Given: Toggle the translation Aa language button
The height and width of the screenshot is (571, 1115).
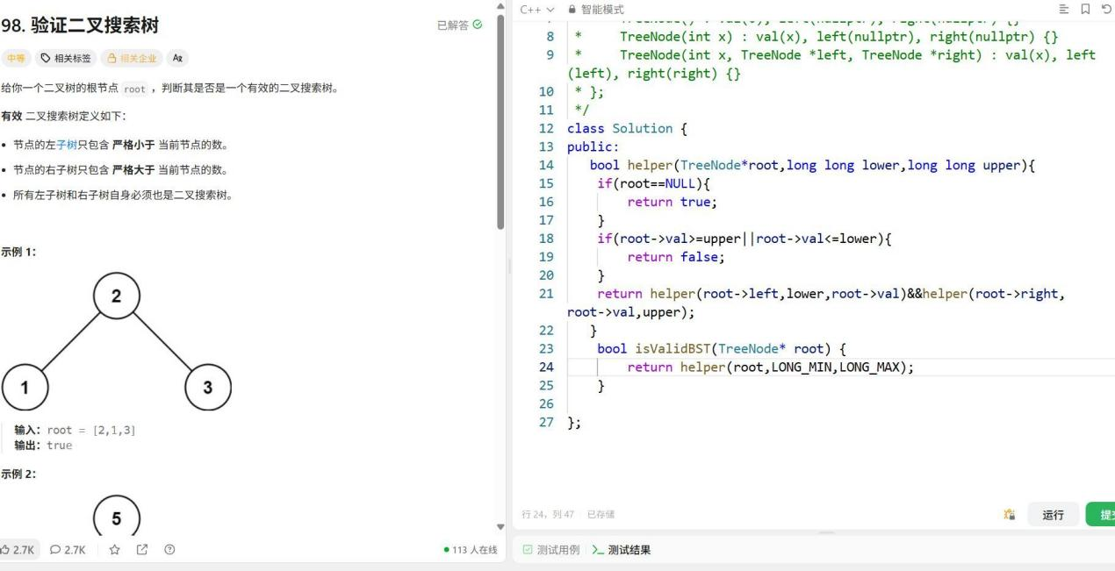Looking at the screenshot, I should click(x=178, y=59).
